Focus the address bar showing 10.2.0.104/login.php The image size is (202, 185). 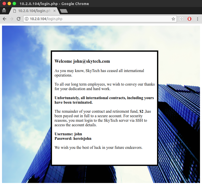point(100,19)
